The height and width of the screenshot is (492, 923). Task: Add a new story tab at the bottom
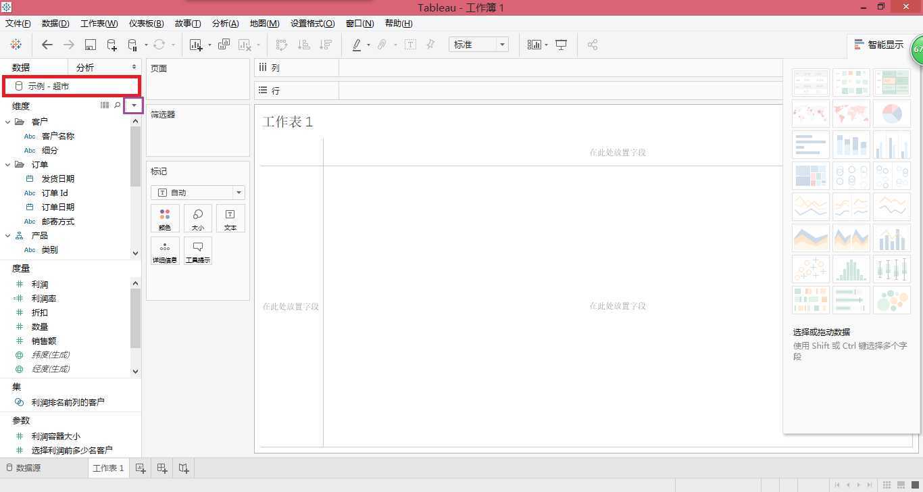point(184,468)
